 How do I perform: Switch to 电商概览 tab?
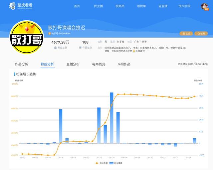99,64
